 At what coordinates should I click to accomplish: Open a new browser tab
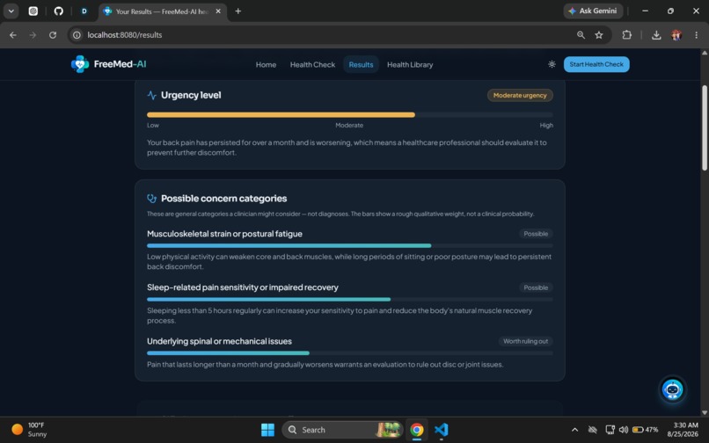[x=238, y=11]
